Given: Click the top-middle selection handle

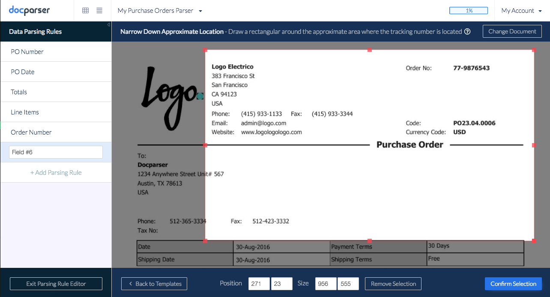Looking at the screenshot, I should pyautogui.click(x=370, y=50).
